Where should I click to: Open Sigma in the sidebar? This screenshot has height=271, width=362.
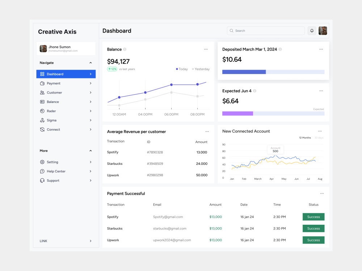66,120
